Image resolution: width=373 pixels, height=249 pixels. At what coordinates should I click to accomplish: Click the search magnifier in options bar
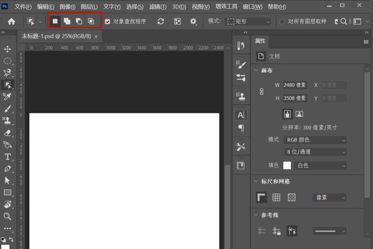(x=344, y=22)
